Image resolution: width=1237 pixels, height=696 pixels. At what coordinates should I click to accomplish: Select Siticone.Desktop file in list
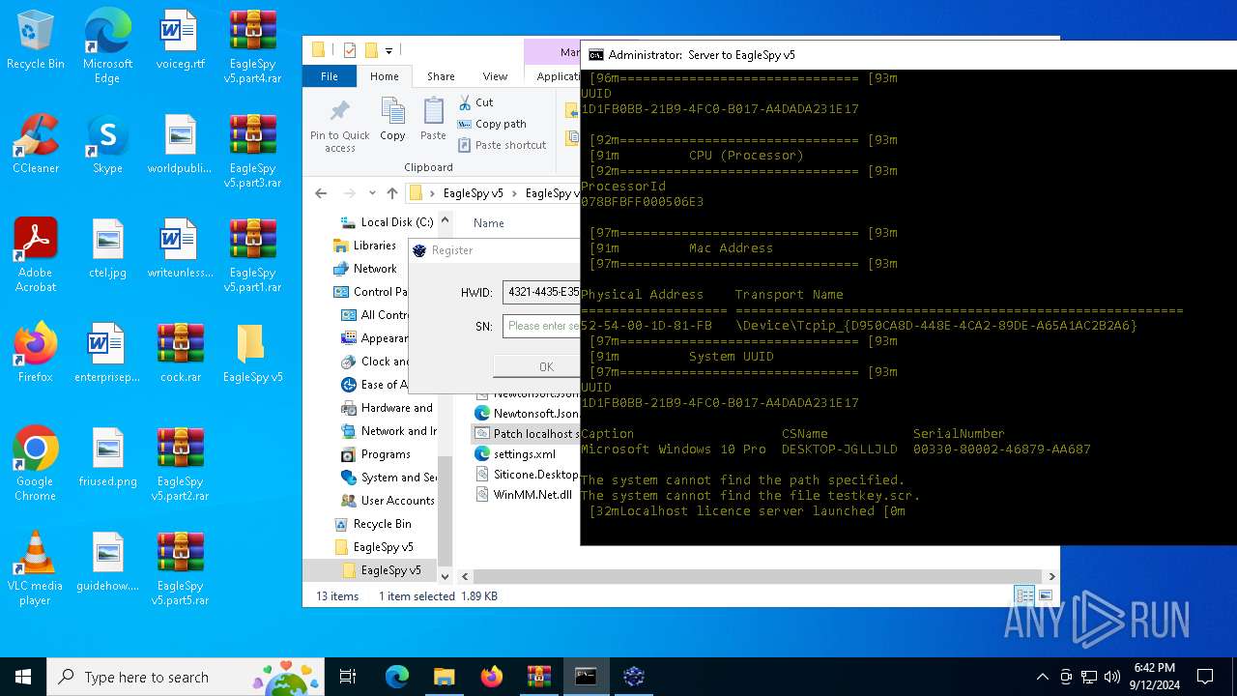pyautogui.click(x=528, y=475)
